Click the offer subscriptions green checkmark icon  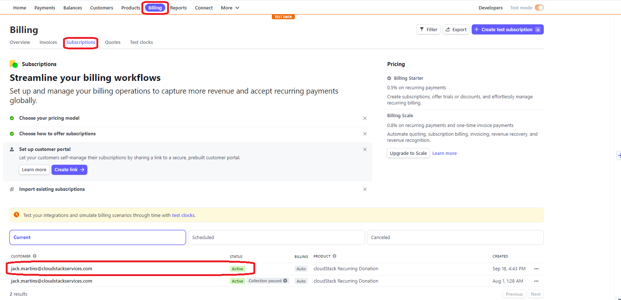click(x=12, y=134)
